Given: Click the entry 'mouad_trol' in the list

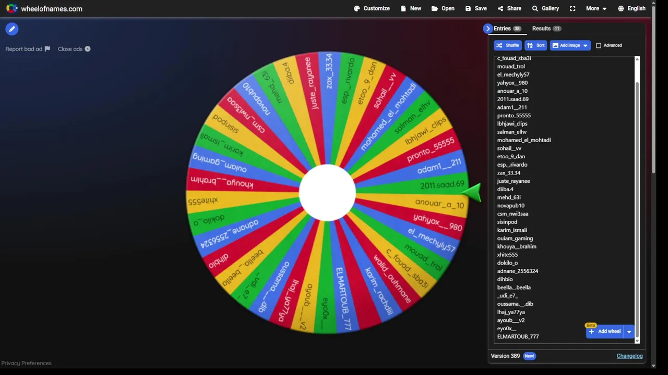Looking at the screenshot, I should (511, 67).
